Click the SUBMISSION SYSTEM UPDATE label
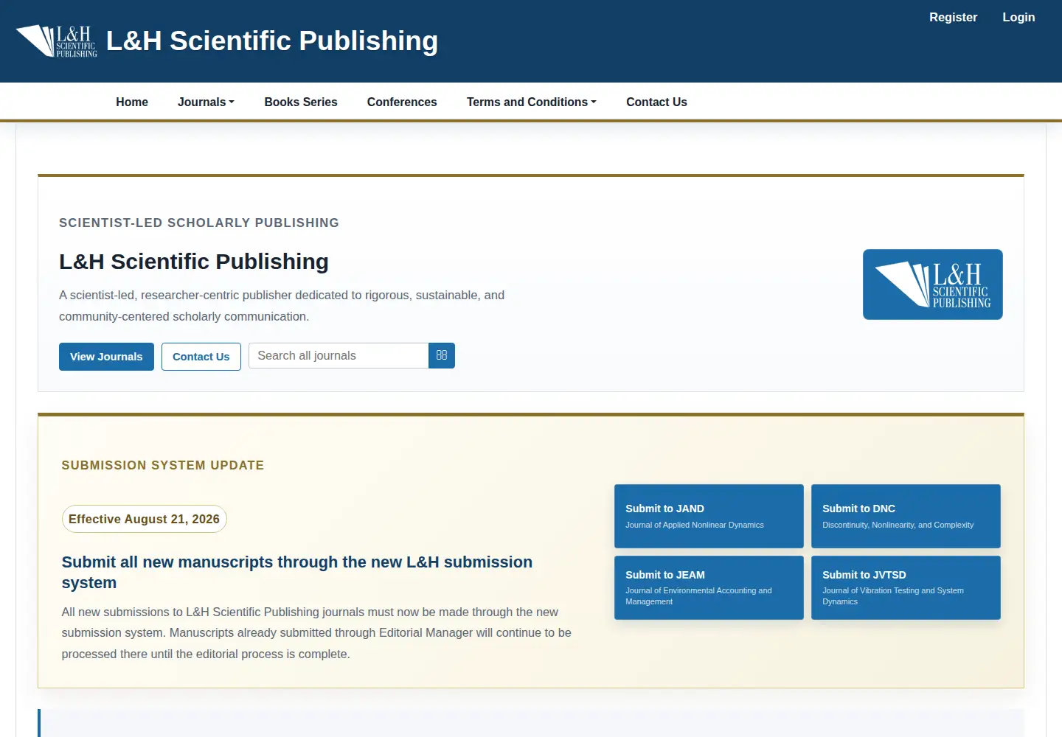The image size is (1062, 737). [x=163, y=465]
